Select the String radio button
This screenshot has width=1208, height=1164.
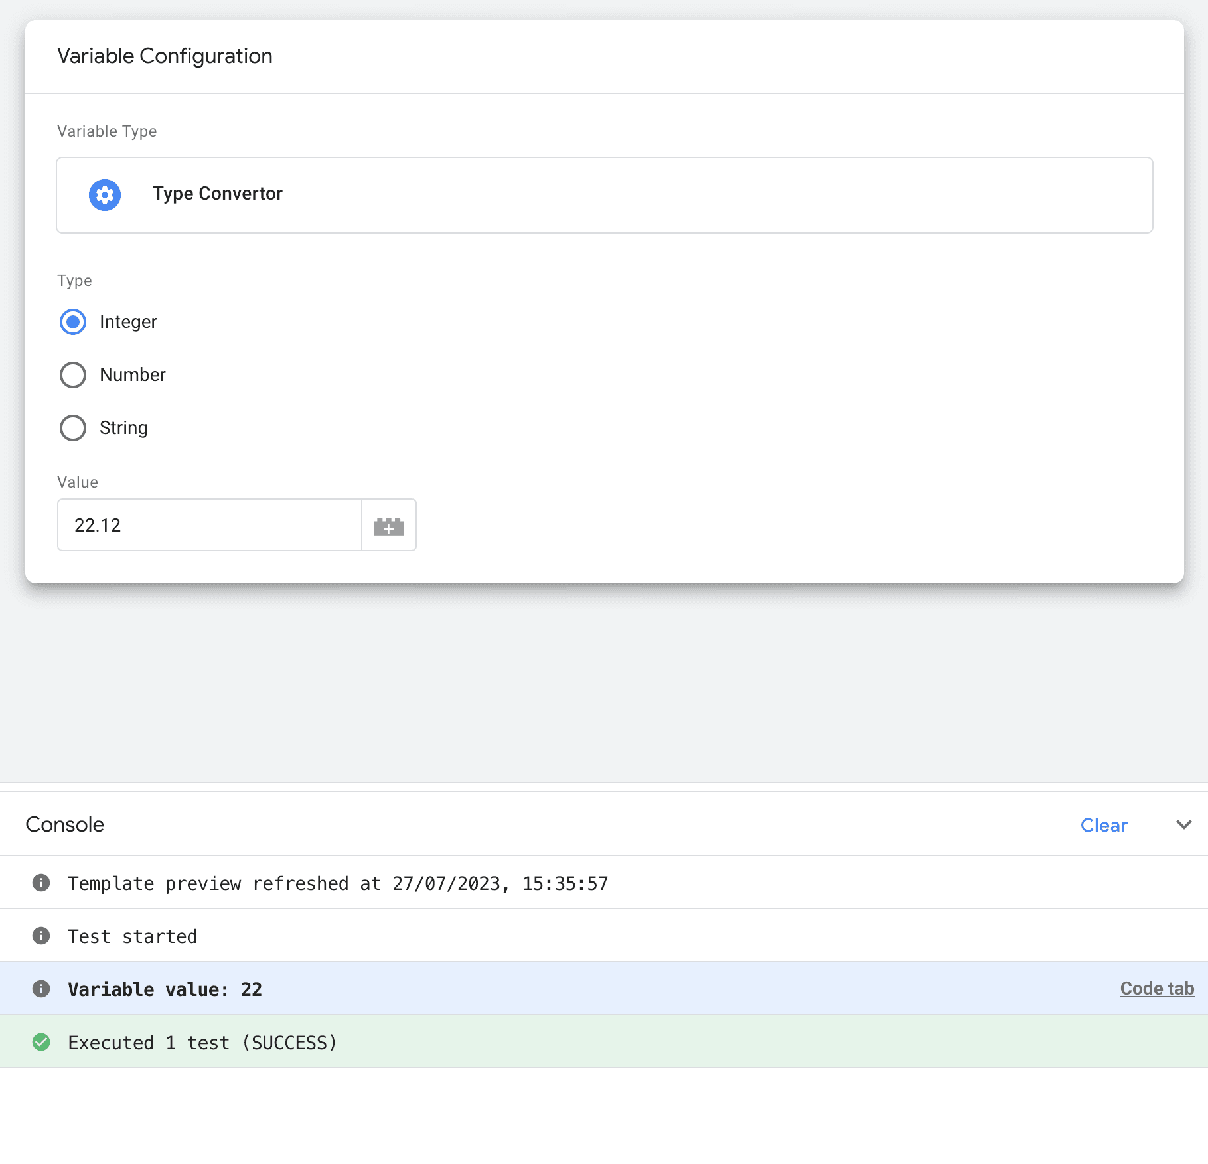(x=73, y=428)
